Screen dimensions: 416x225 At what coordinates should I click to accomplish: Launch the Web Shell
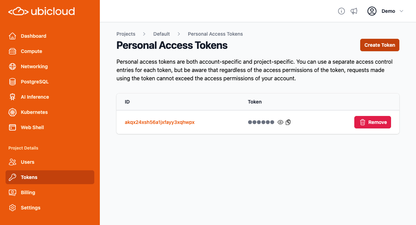click(32, 127)
